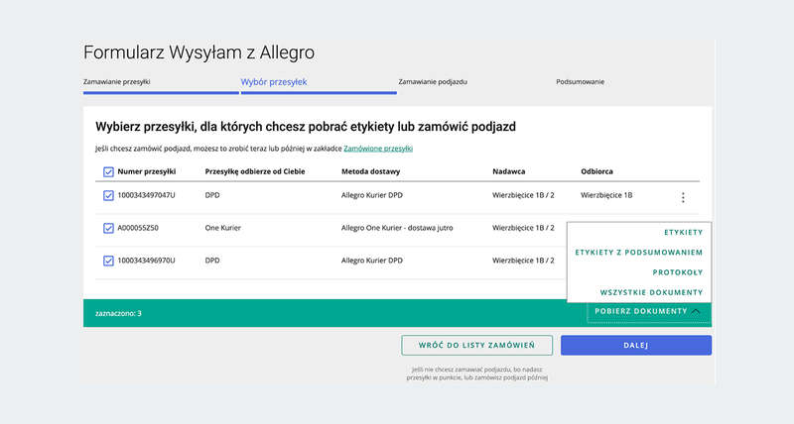Go to Zamawianie przesyłki step

click(116, 82)
